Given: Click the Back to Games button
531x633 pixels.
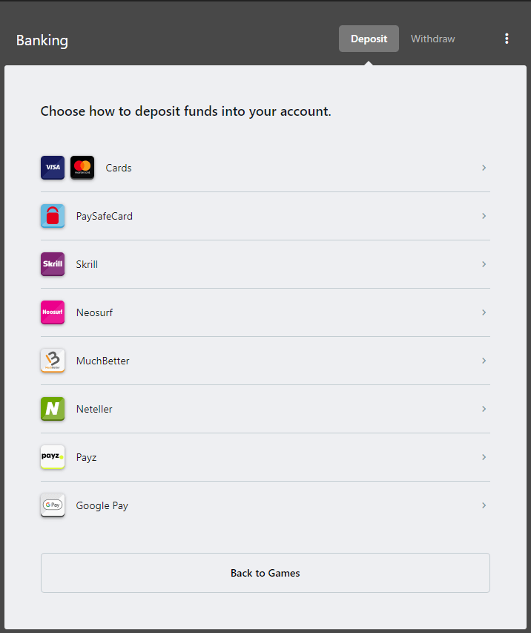Looking at the screenshot, I should 265,573.
